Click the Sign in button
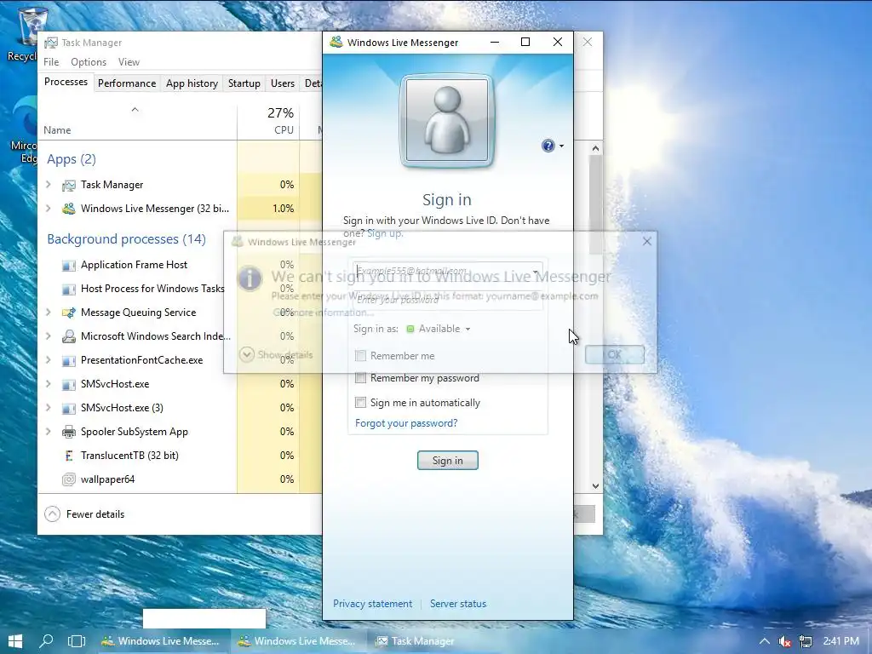Viewport: 872px width, 654px height. click(x=448, y=461)
